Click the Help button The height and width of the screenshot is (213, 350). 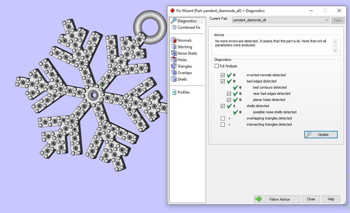coord(331,199)
